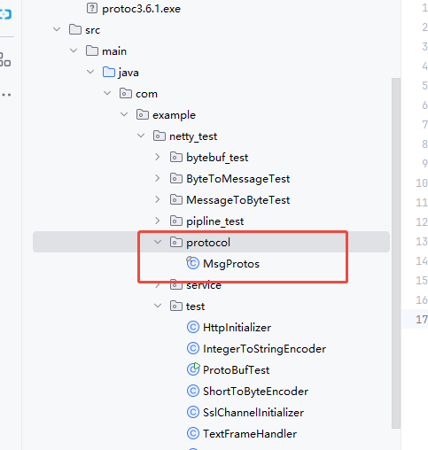This screenshot has height=450, width=428.
Task: Open the More tool windows ellipsis
Action: point(6,95)
